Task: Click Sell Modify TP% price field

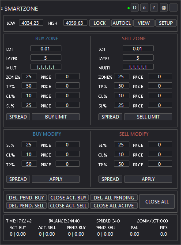Action: 160,164
